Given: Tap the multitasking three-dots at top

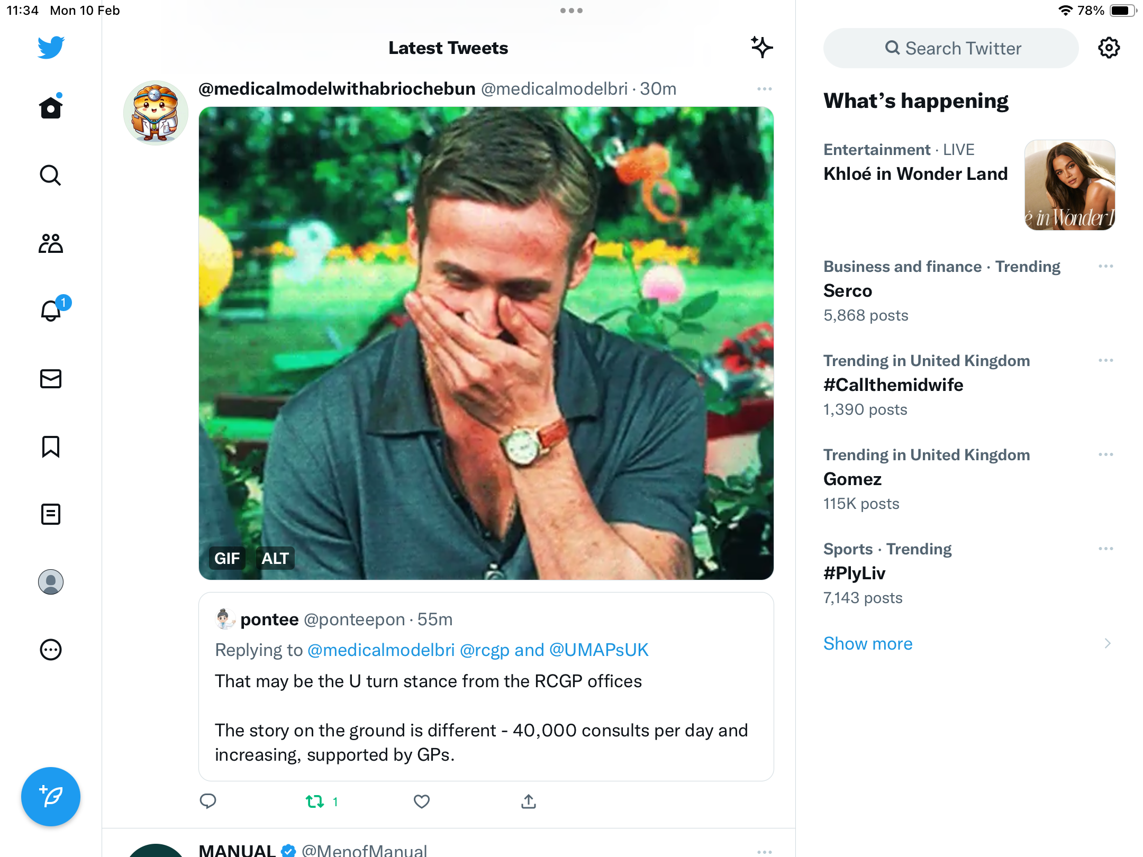Looking at the screenshot, I should pos(571,11).
